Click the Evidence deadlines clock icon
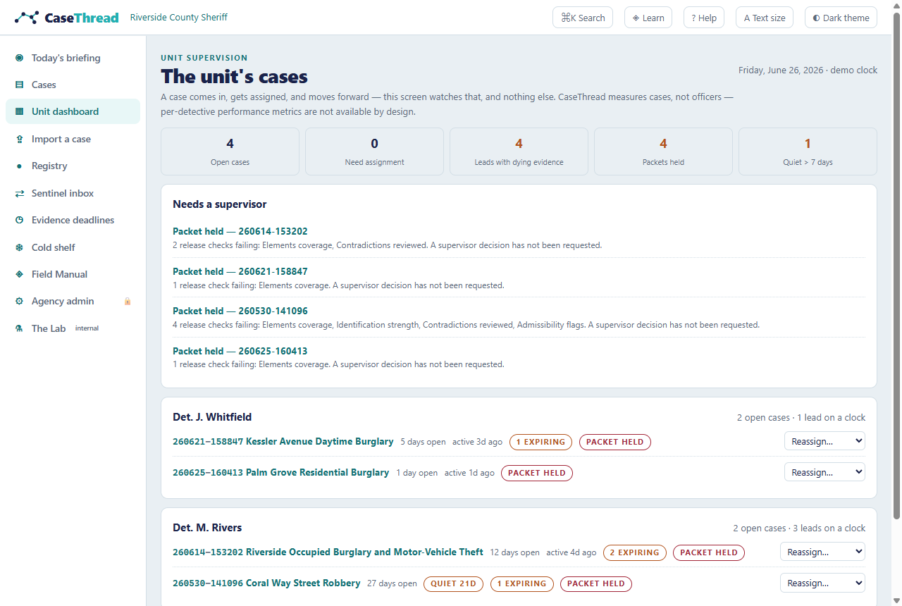This screenshot has width=902, height=606. [19, 220]
